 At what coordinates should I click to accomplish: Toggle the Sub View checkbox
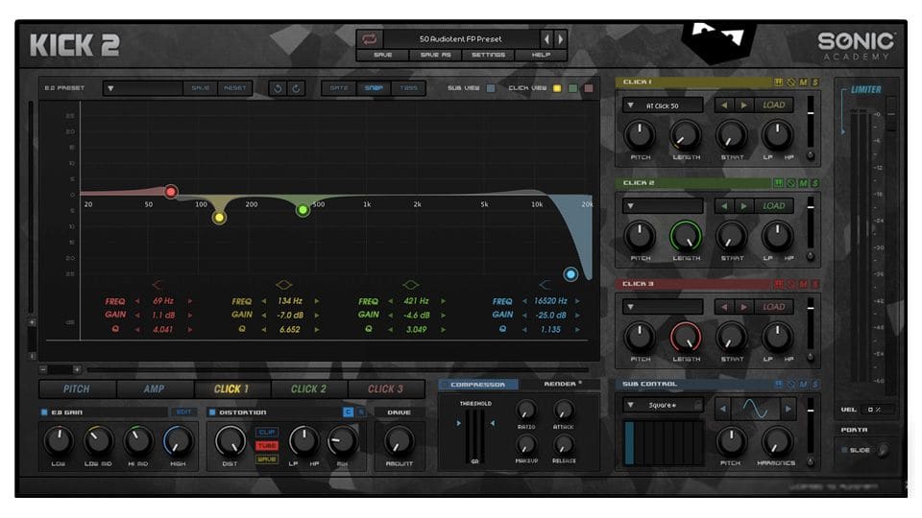pyautogui.click(x=491, y=88)
